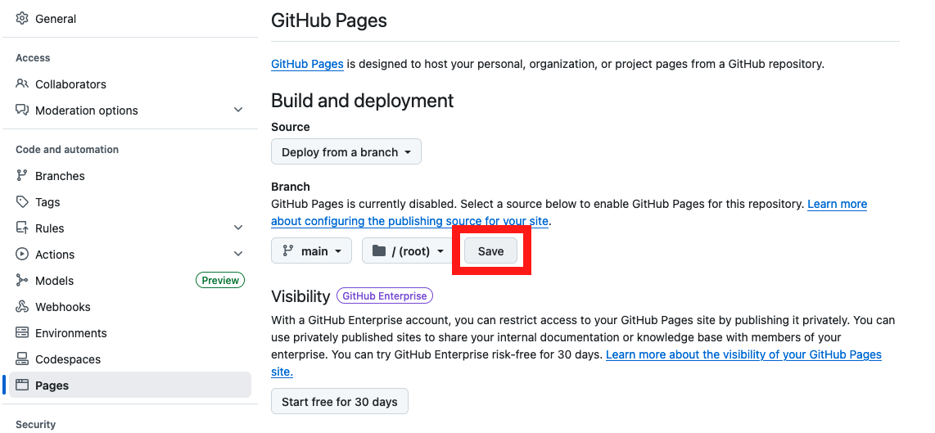935x433 pixels.
Task: Click the Access section label
Action: 33,58
